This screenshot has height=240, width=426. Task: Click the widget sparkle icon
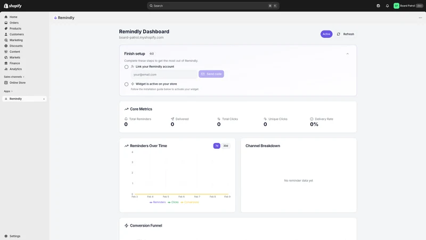point(133,84)
